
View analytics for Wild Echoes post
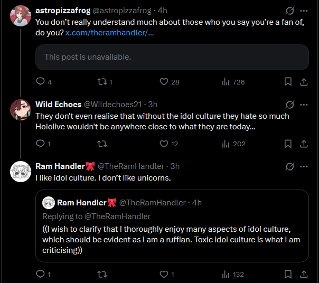tap(226, 144)
